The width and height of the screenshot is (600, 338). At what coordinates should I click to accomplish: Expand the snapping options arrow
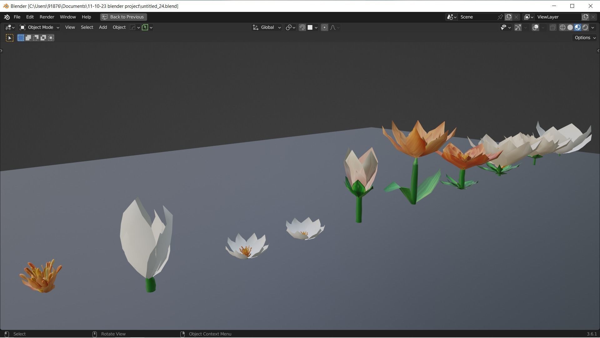[316, 28]
